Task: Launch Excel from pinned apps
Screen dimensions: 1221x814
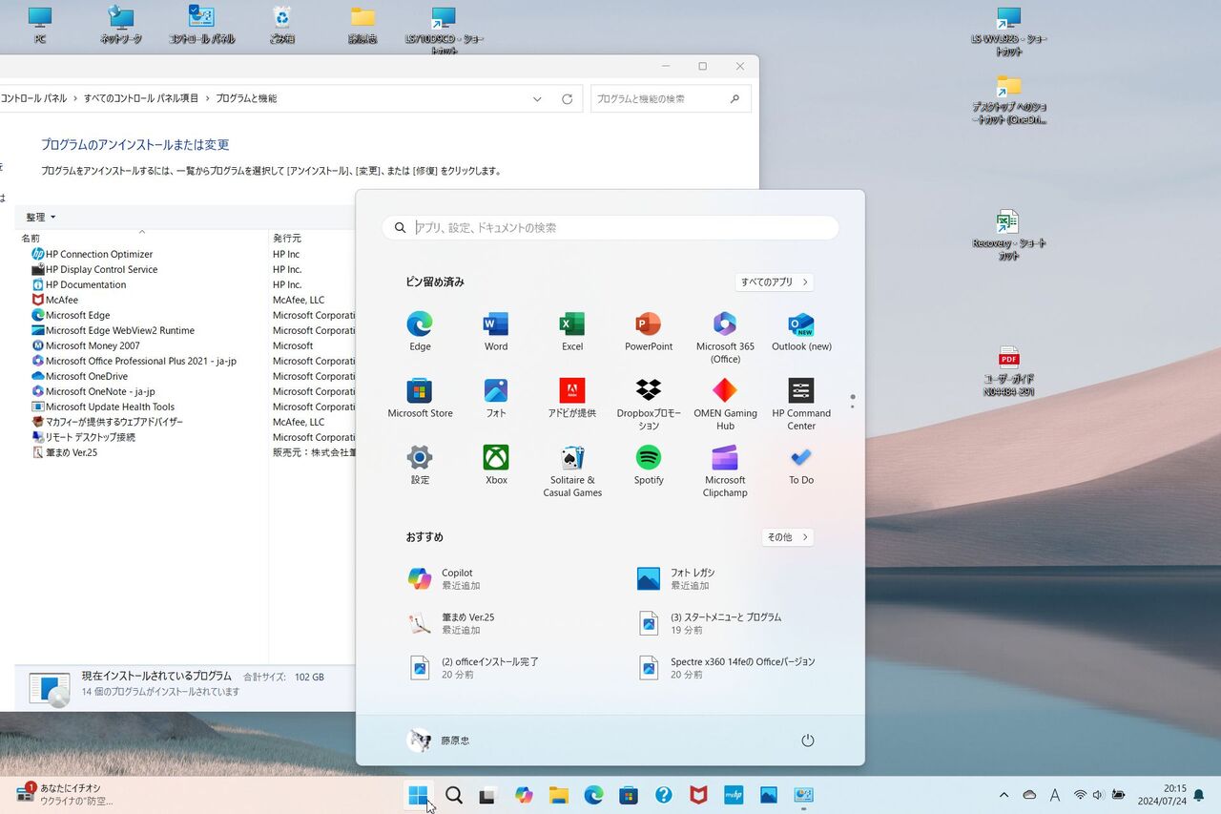Action: [x=572, y=331]
